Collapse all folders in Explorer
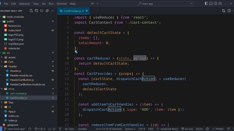 [x=47, y=11]
